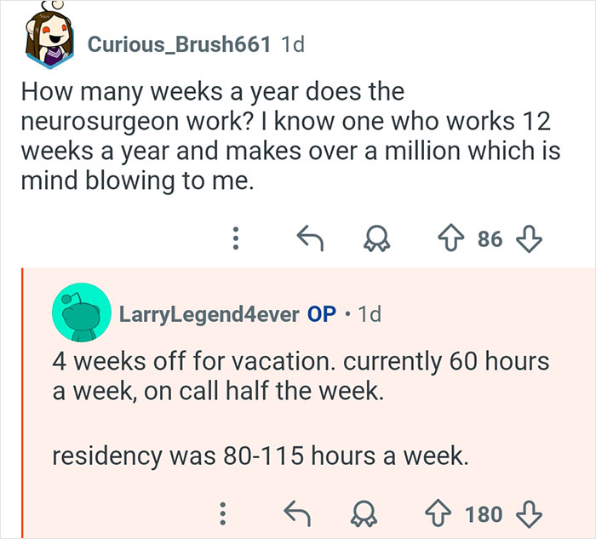Click the 86 vote score
Screen dimensions: 596x539
click(490, 240)
